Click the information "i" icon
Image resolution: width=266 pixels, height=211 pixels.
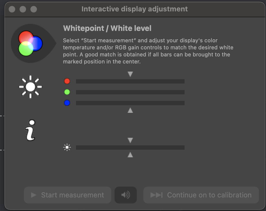[30, 130]
